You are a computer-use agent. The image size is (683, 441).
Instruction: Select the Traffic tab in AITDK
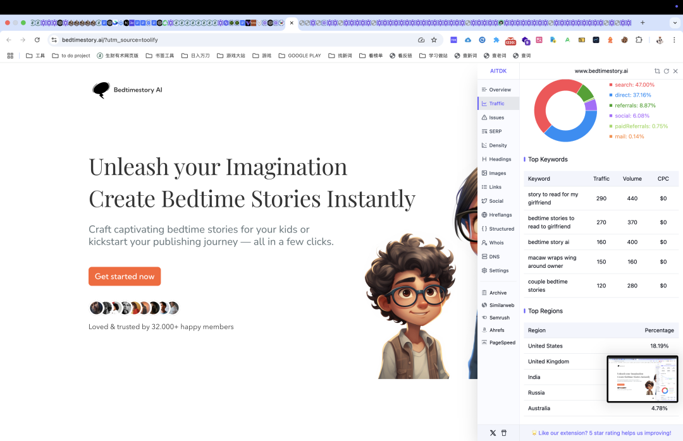click(498, 104)
